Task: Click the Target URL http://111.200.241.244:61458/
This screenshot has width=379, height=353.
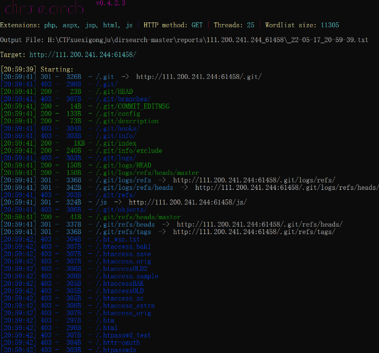Action: click(83, 55)
